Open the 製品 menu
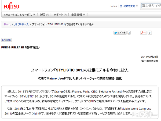This screenshot has width=161, height=121. pyautogui.click(x=43, y=15)
